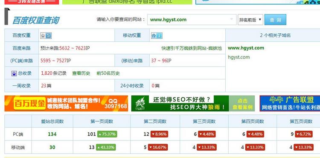The image size is (320, 158).
Task: Open the www.hgyst.com subdomain link
Action: pos(246,48)
